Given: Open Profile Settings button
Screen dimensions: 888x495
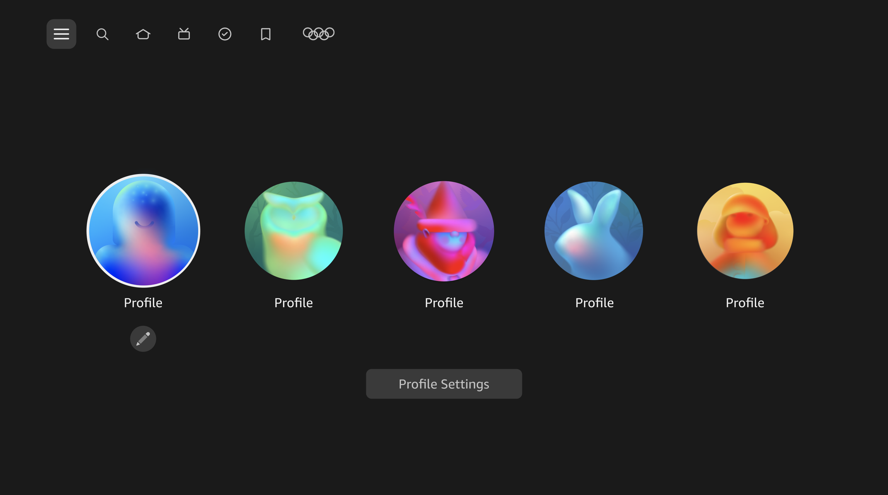Looking at the screenshot, I should coord(444,384).
